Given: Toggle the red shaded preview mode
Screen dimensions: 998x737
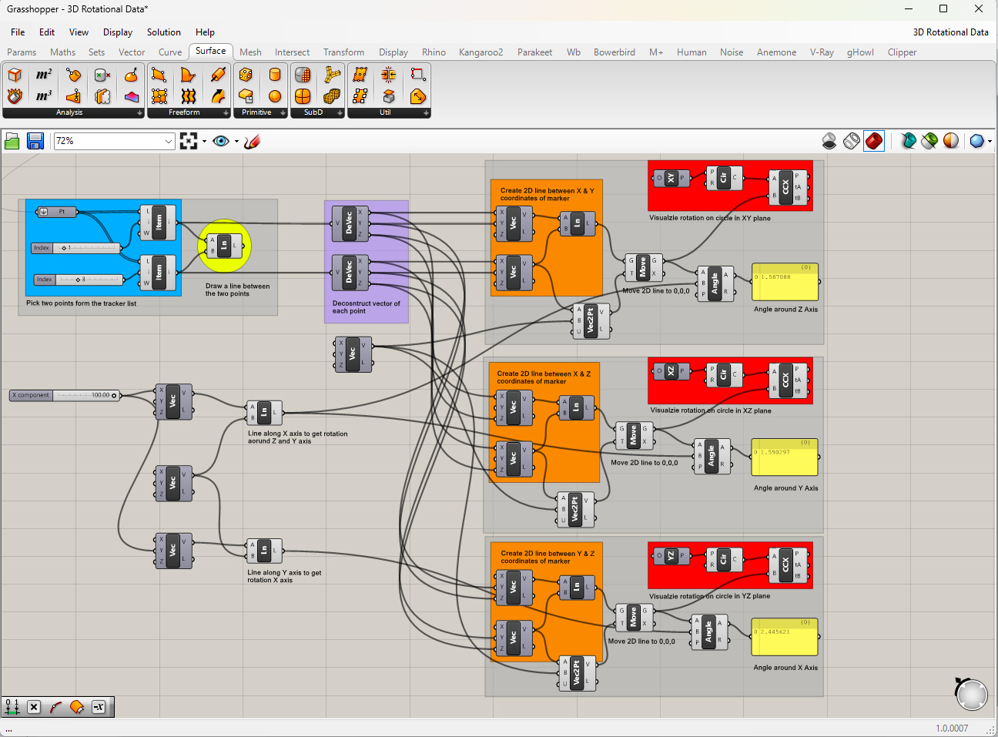Looking at the screenshot, I should point(874,141).
